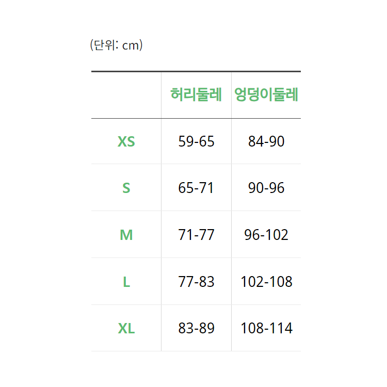Select the L size label
The width and height of the screenshot is (387, 387).
(126, 282)
